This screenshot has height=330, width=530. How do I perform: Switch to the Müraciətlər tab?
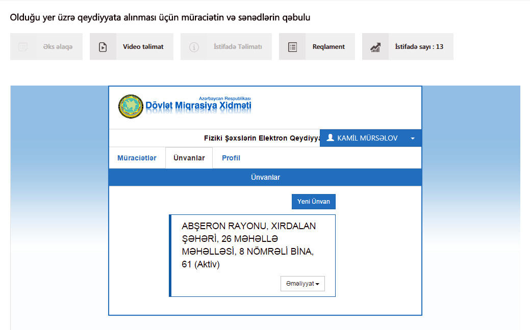(x=137, y=158)
